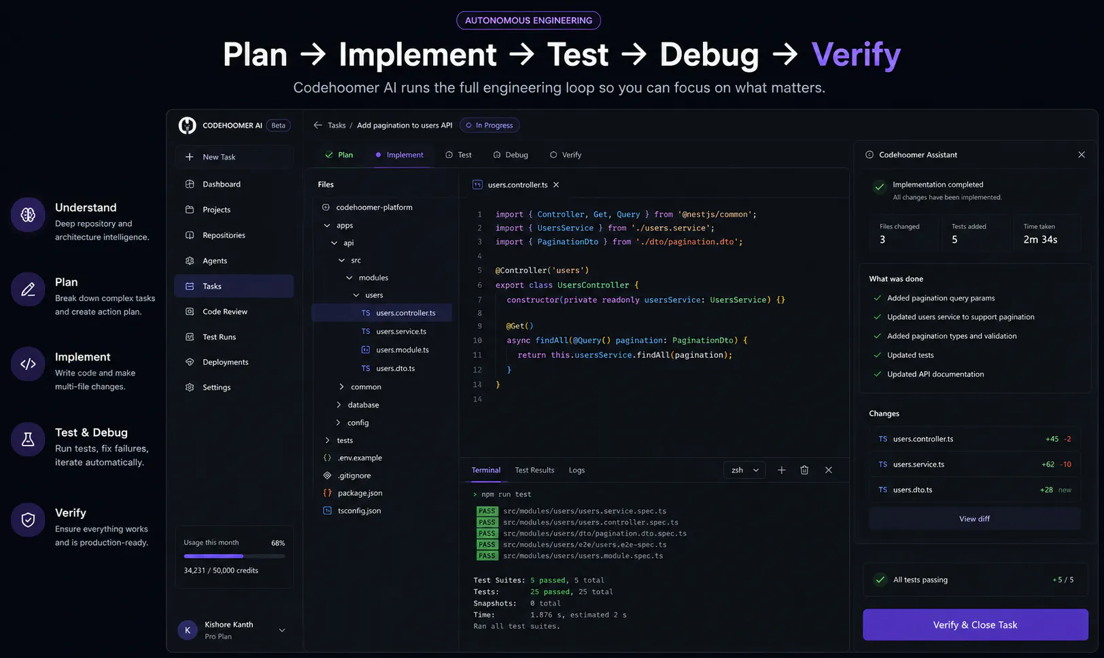Click the Repositories sidebar icon

click(190, 235)
